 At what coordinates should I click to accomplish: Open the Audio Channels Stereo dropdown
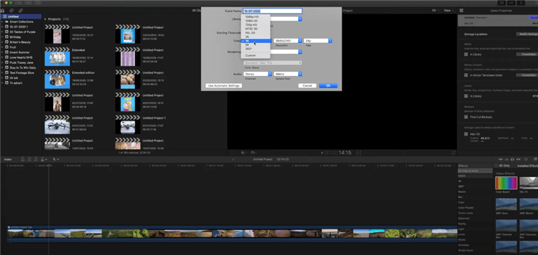[x=258, y=74]
